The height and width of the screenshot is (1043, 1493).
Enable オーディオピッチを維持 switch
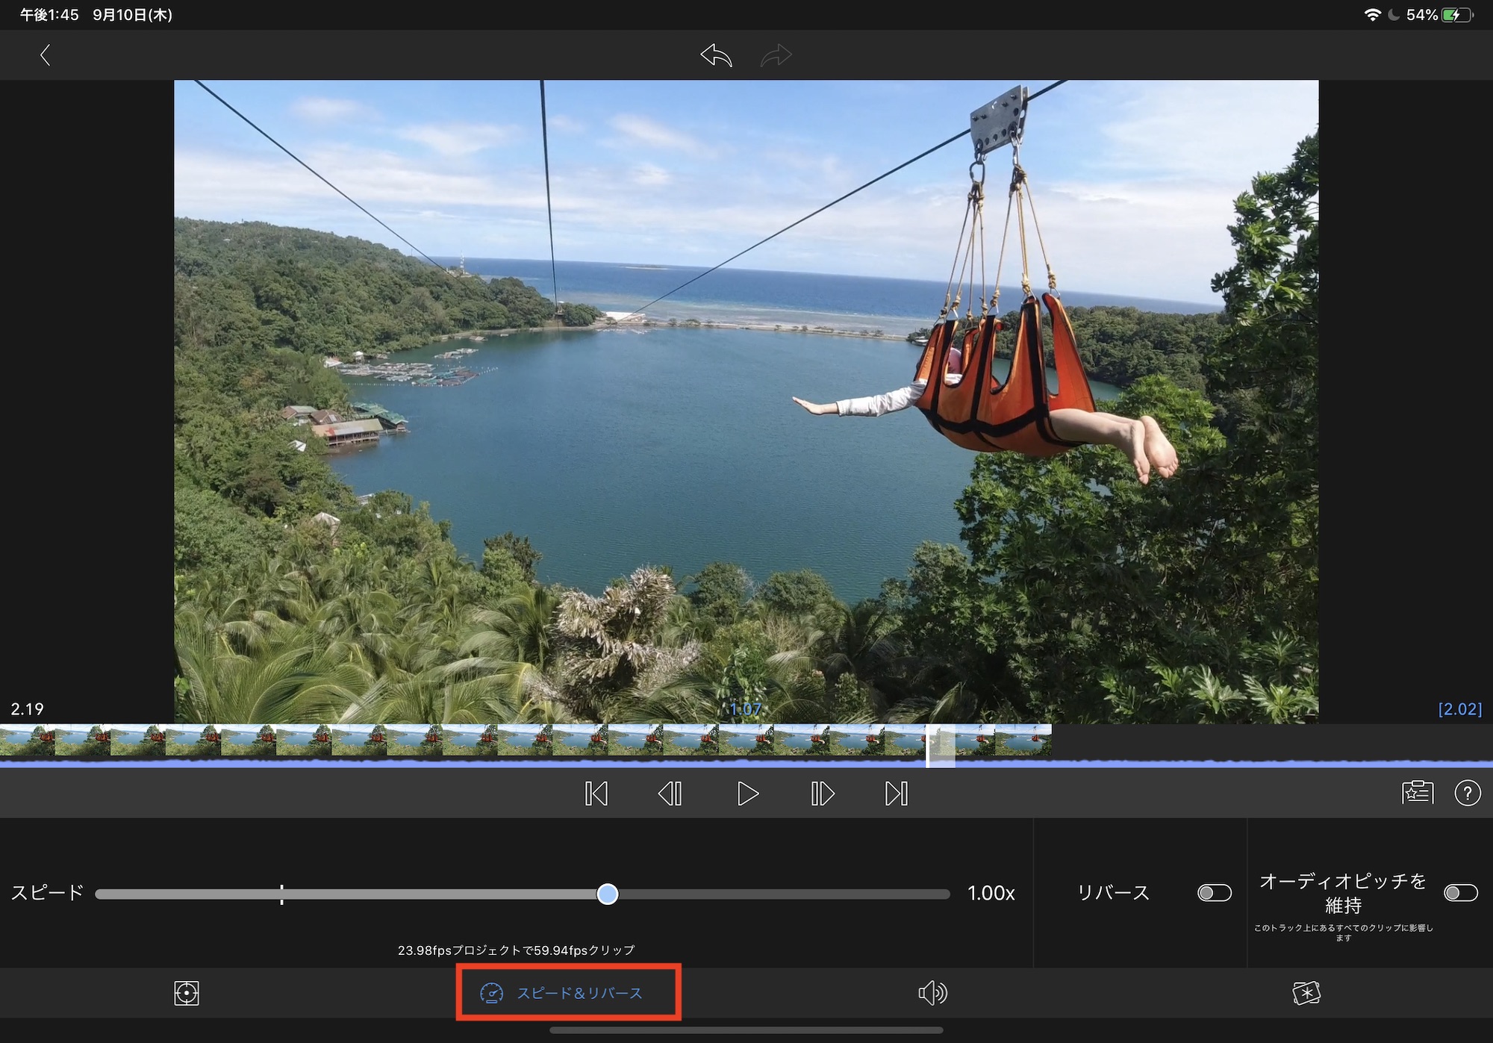(1460, 893)
